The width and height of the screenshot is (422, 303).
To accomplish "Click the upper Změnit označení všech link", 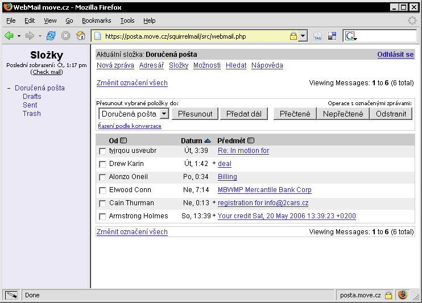I will 132,83.
